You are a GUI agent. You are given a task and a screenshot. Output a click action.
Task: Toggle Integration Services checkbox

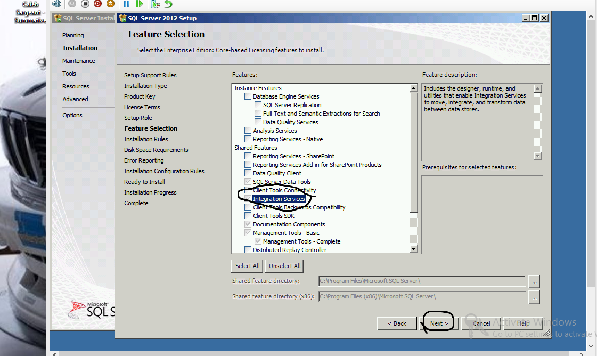[x=248, y=199]
